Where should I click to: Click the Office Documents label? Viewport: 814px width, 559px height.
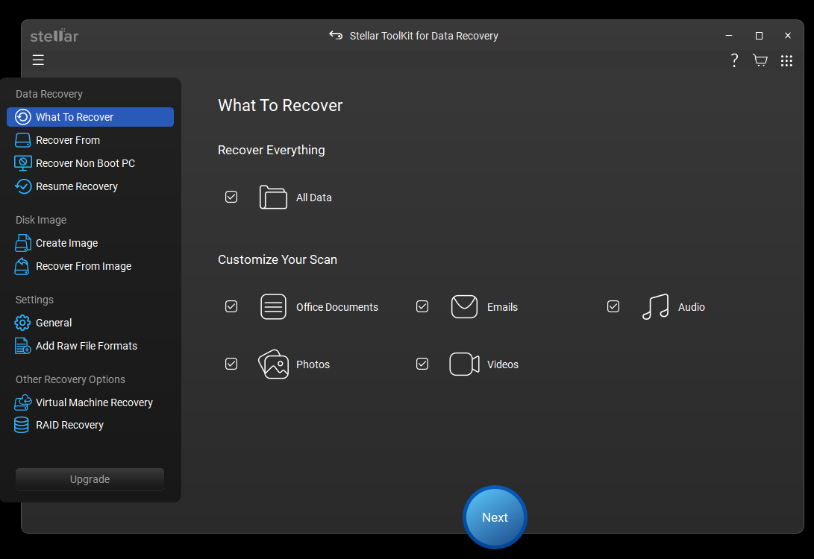(x=337, y=307)
